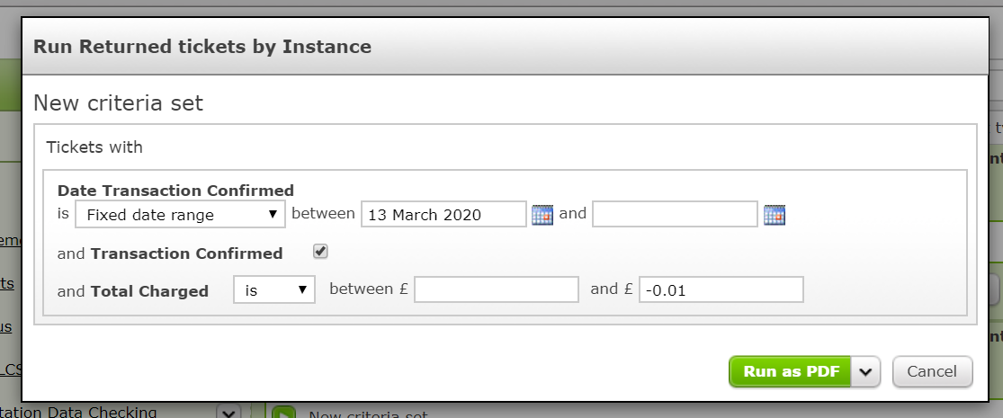Click the empty end date field
The height and width of the screenshot is (418, 1003).
(675, 215)
